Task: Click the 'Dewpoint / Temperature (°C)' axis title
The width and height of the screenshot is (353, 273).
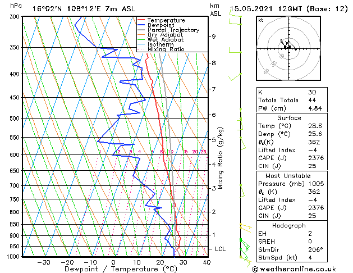Action: pos(121,269)
